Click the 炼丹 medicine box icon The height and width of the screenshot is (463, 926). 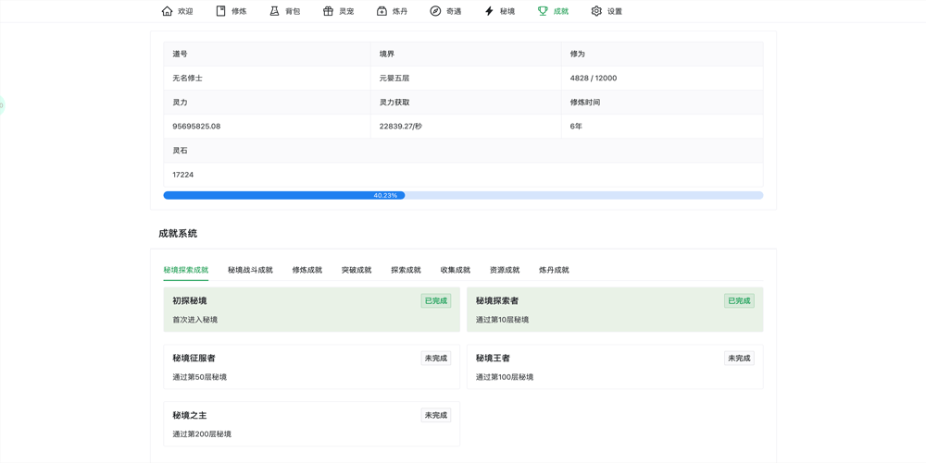pos(382,11)
